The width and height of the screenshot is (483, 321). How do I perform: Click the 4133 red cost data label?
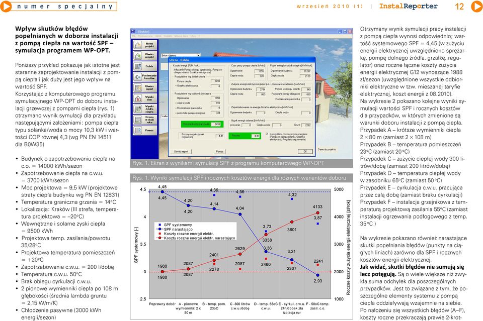pos(317,207)
